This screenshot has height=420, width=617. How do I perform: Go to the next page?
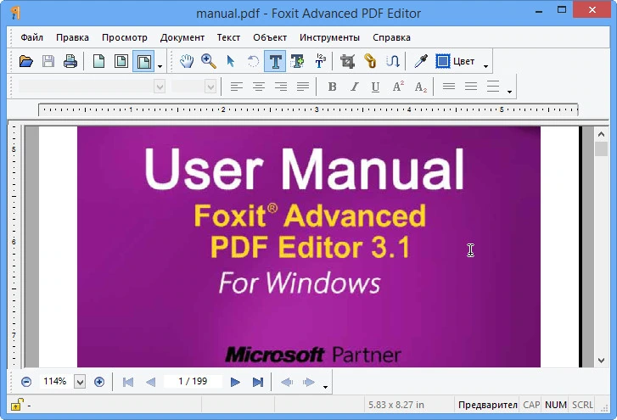[x=235, y=382]
